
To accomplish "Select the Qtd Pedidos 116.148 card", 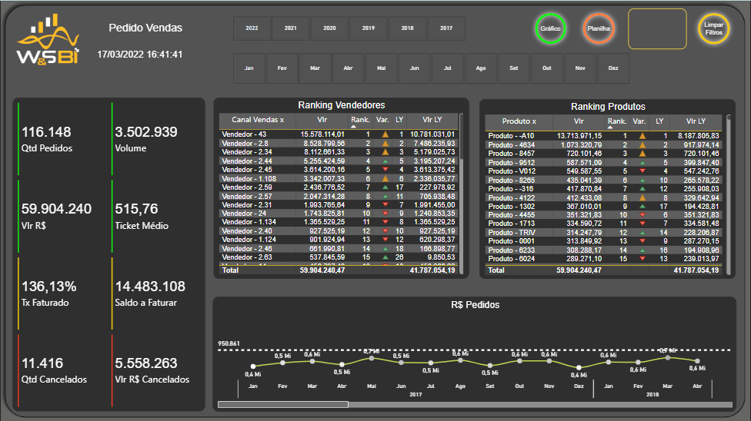I will (x=63, y=139).
